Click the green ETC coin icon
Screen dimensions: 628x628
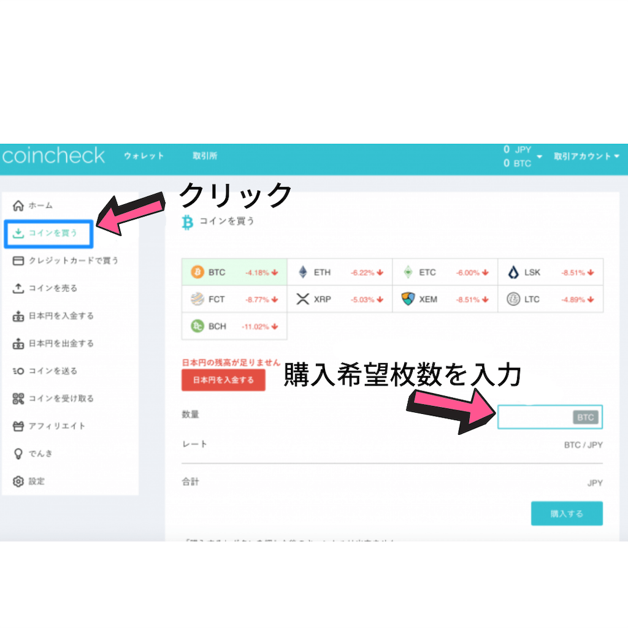[x=408, y=272]
